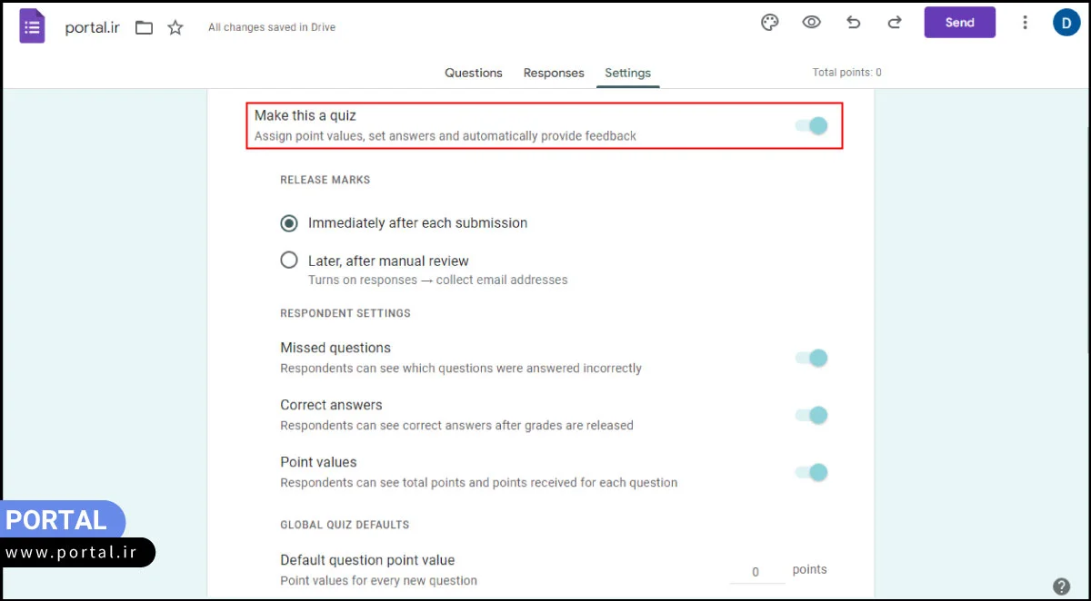The image size is (1091, 601).
Task: Choose Later, after manual review
Action: 289,261
